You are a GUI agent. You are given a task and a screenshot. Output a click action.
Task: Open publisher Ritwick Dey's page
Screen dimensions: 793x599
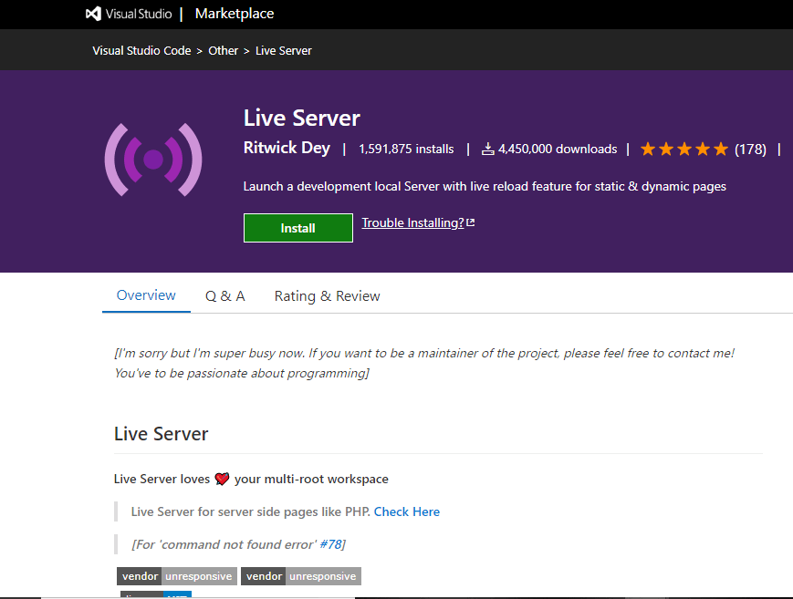coord(287,148)
